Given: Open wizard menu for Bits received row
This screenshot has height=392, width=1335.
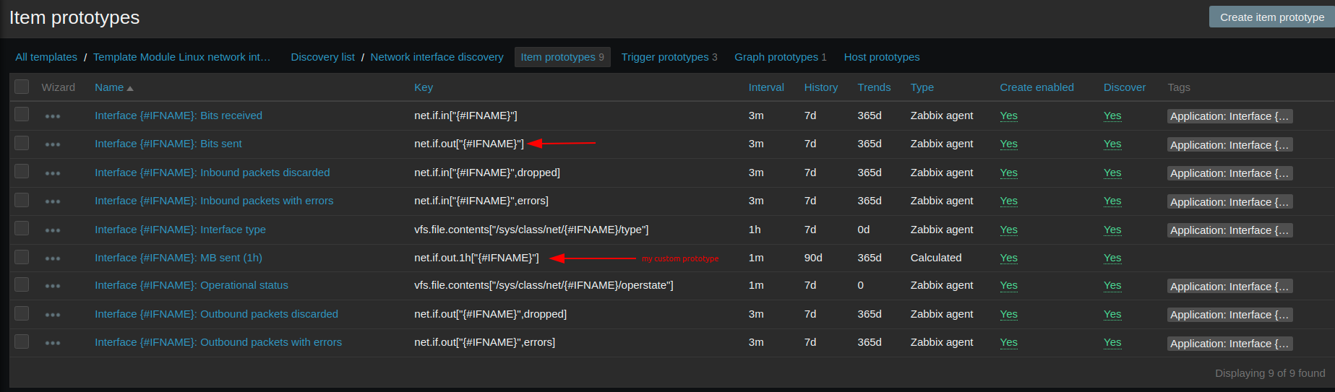Looking at the screenshot, I should pyautogui.click(x=53, y=116).
